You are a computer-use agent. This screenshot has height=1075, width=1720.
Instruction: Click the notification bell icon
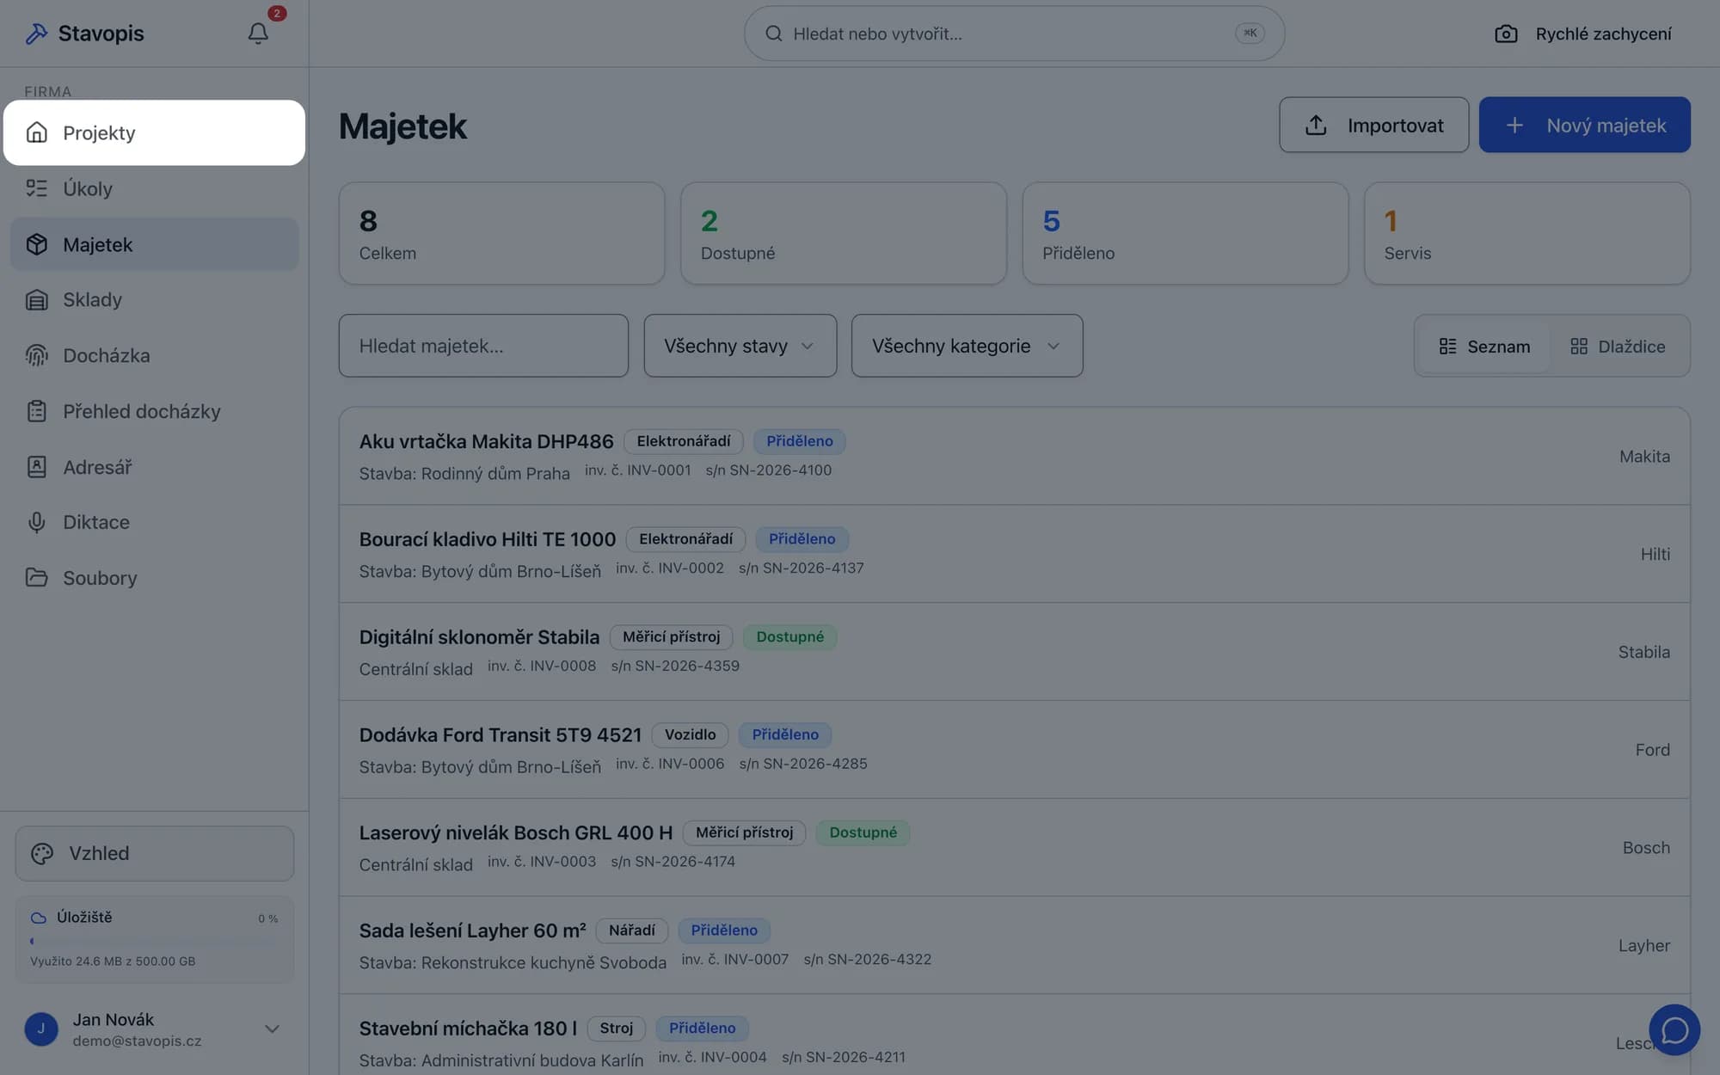(258, 34)
